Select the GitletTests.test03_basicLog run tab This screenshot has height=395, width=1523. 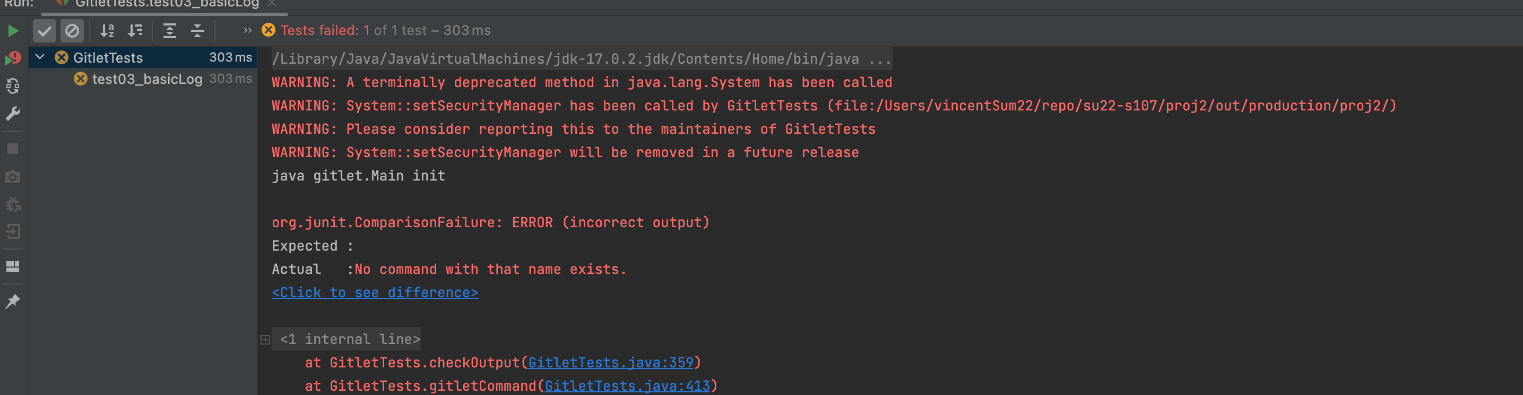[x=167, y=4]
